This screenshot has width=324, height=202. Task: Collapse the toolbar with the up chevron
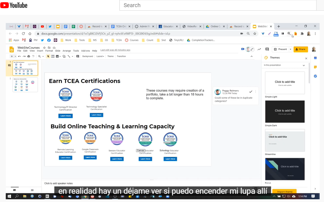(252, 56)
